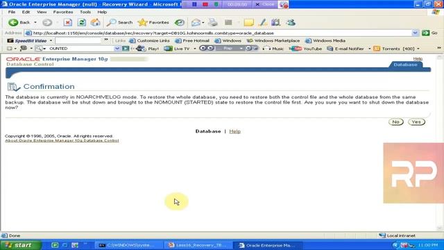This screenshot has width=444, height=250.
Task: Print the page with printer icon
Action: pos(213,22)
